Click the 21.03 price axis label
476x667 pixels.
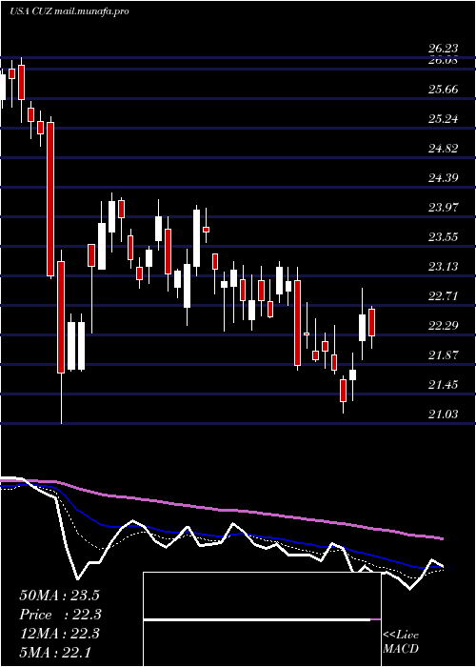[x=443, y=414]
